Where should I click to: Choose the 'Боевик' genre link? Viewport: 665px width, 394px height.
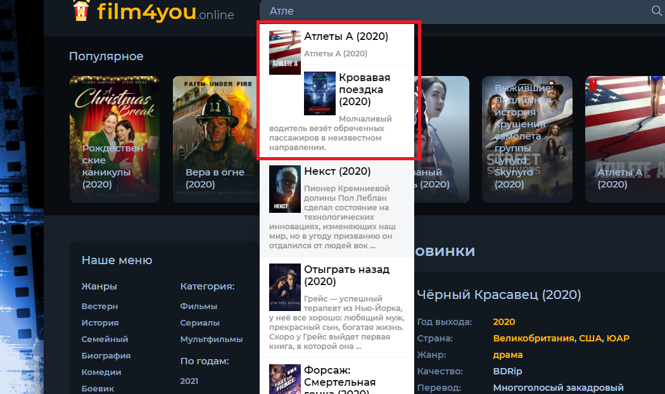click(x=98, y=388)
